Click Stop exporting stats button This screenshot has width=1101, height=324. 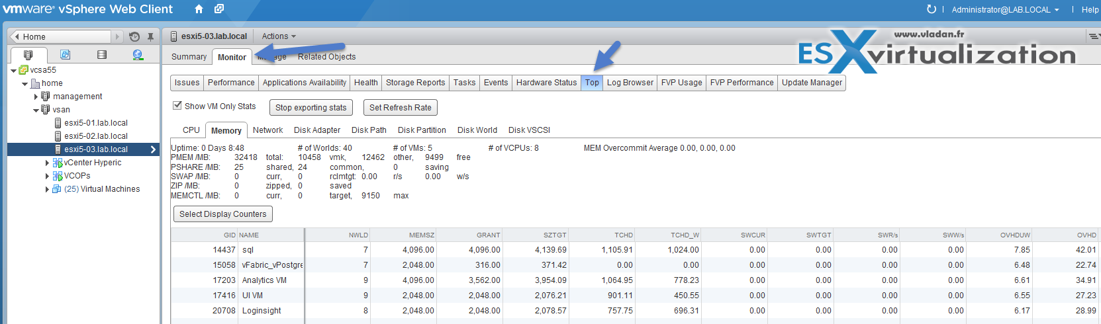pyautogui.click(x=311, y=108)
